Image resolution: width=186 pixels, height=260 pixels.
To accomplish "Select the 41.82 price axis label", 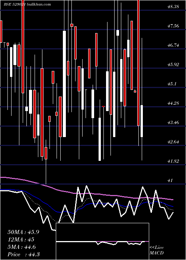I will coord(173,161).
